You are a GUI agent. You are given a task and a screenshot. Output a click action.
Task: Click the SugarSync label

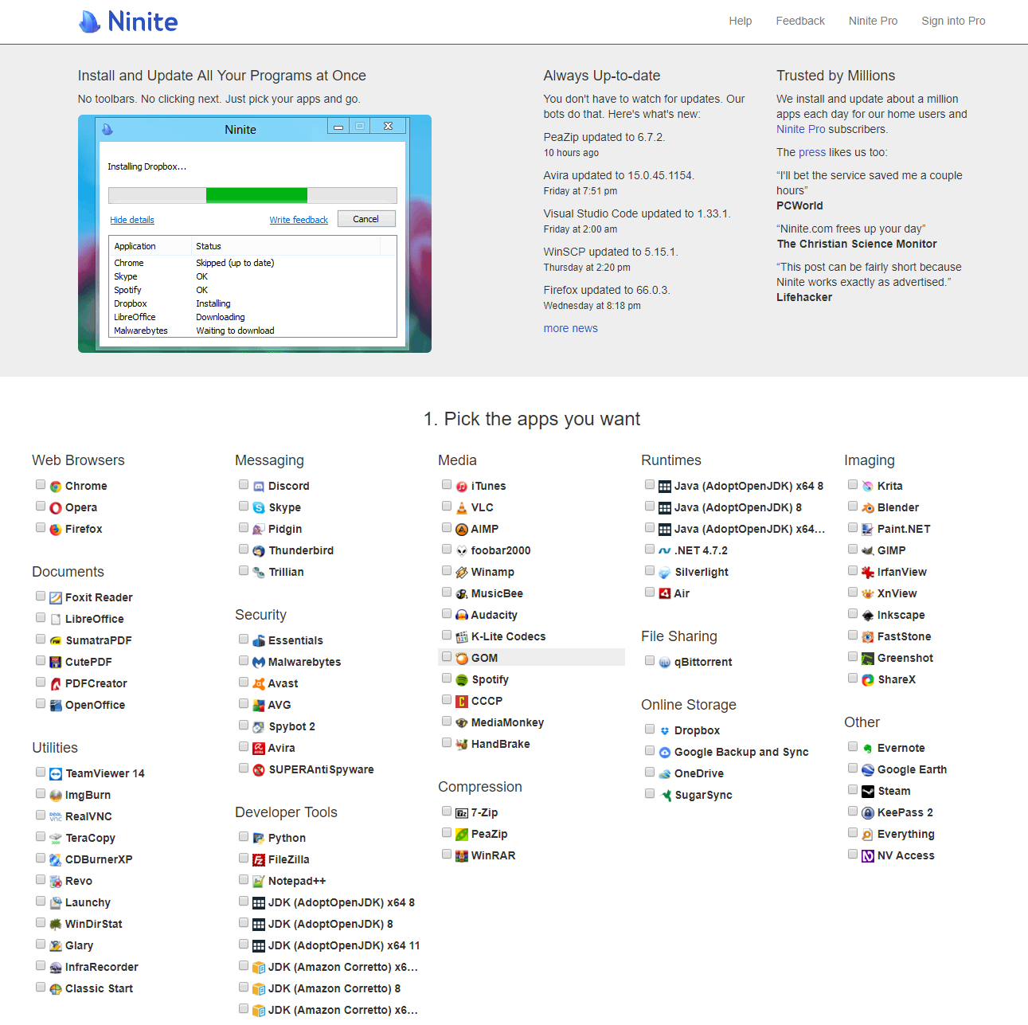tap(703, 796)
